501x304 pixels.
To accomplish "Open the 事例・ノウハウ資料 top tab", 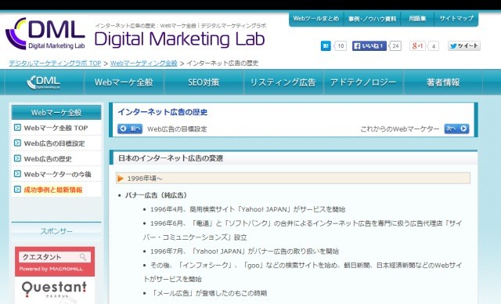I will pyautogui.click(x=373, y=19).
